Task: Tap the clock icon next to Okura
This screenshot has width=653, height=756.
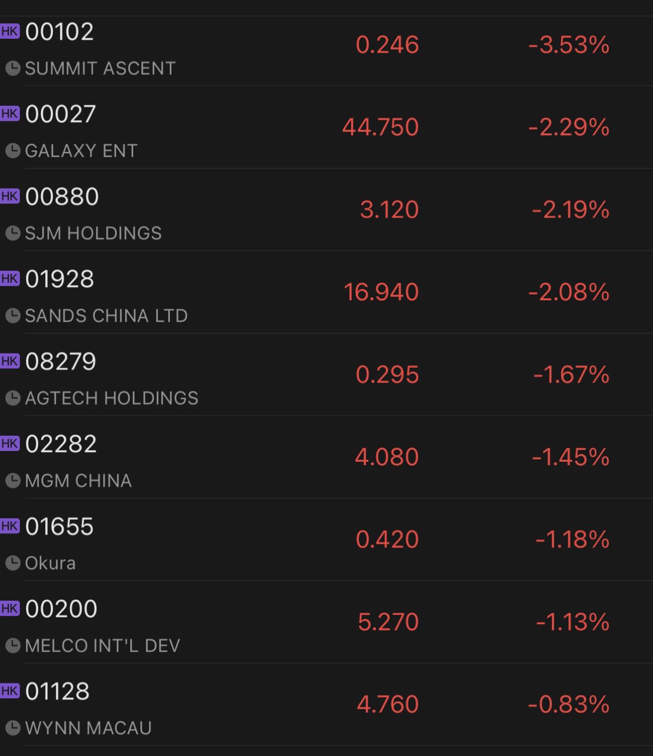Action: (13, 563)
